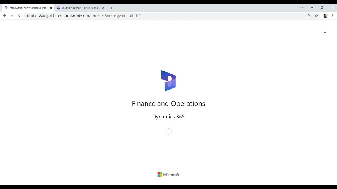The height and width of the screenshot is (189, 337).
Task: Bookmark this page with the star
Action: 316,16
